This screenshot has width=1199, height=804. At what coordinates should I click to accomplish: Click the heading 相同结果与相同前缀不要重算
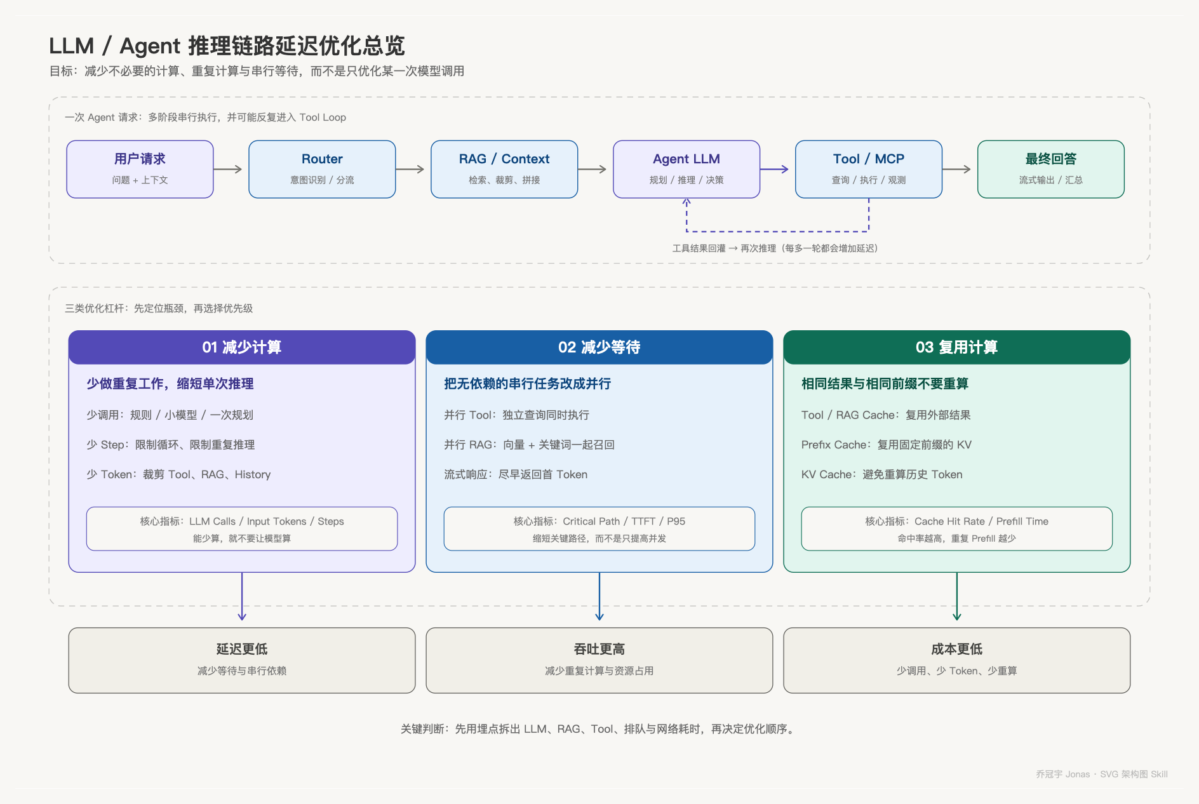(x=885, y=384)
